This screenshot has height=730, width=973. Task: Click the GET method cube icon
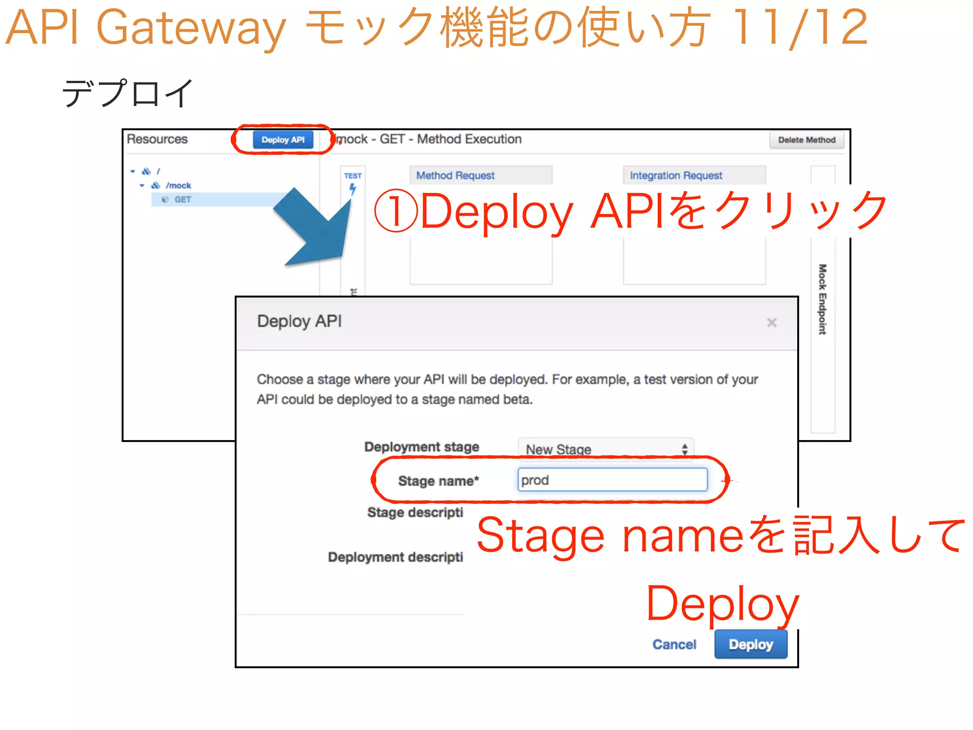[x=165, y=200]
